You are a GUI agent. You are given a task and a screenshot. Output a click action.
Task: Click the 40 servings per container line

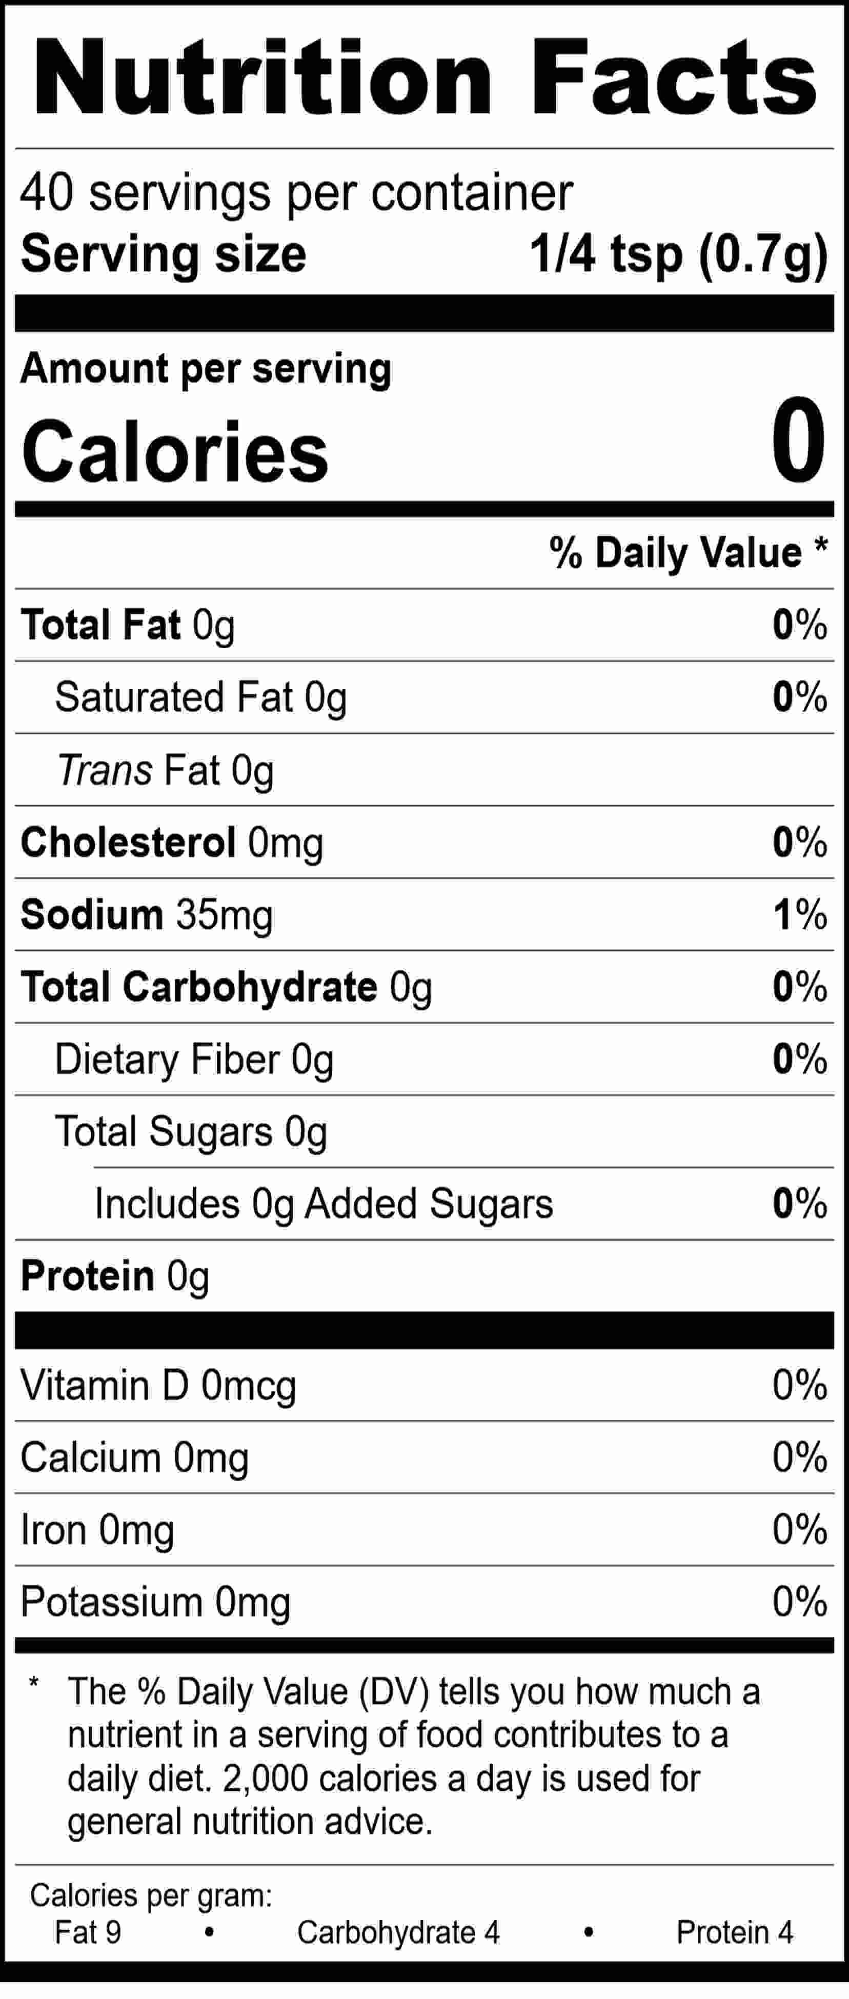pyautogui.click(x=296, y=193)
